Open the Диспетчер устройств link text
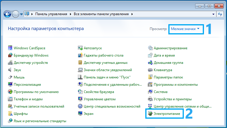The width and height of the screenshot is (227, 128). (x=31, y=63)
